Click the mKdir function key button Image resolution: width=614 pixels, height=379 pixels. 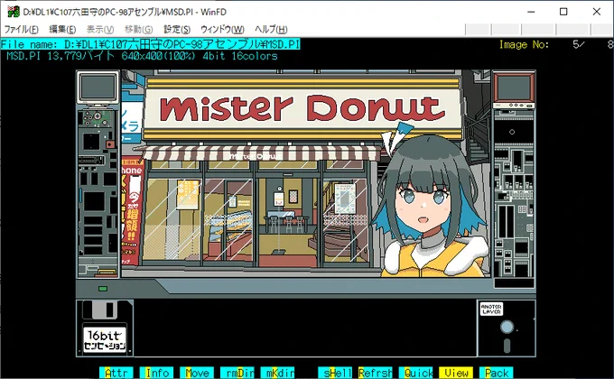(277, 373)
